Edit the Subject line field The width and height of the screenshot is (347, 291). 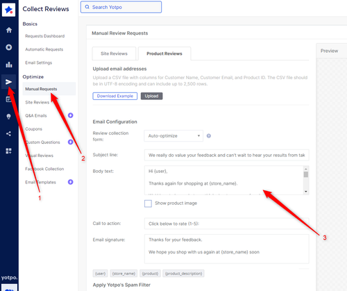(227, 155)
